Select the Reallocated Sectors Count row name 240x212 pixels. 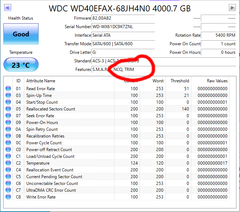point(50,109)
